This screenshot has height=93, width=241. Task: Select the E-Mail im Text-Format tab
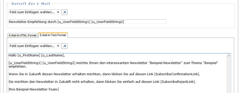point(53,35)
